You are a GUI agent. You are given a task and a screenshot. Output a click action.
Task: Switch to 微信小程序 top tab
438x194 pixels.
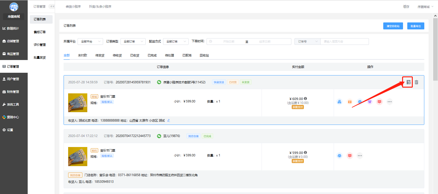pyautogui.click(x=73, y=7)
